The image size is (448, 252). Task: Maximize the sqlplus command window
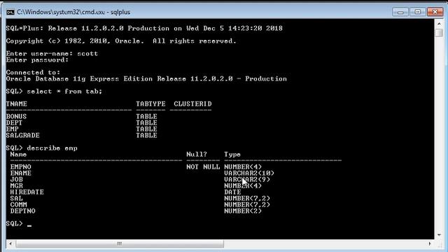(x=417, y=12)
